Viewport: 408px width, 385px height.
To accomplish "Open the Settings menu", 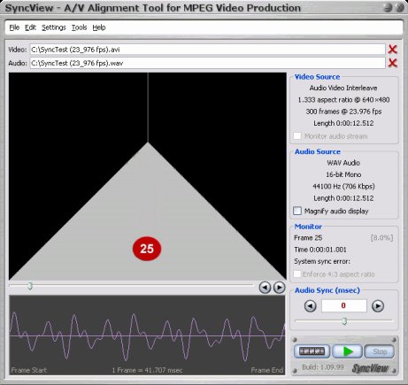I will (x=54, y=27).
